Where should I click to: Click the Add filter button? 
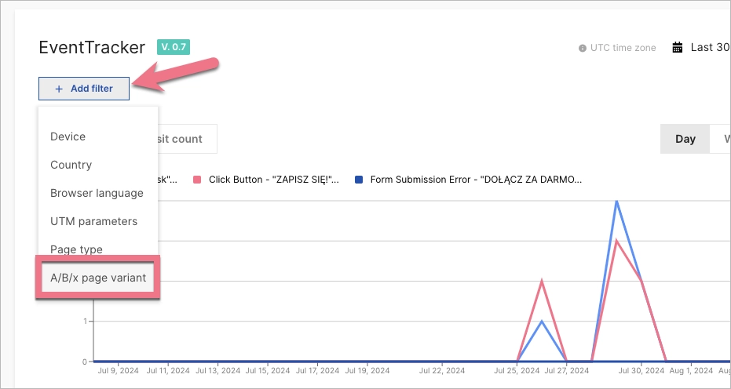(x=84, y=89)
